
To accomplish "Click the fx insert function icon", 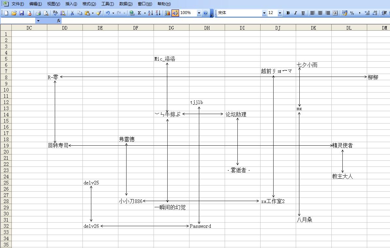I will 59,21.
